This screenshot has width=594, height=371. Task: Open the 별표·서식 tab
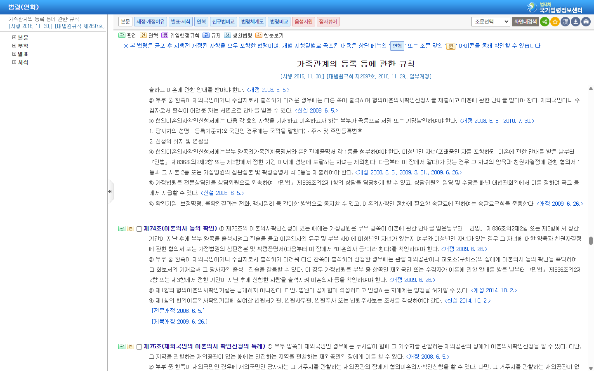[x=181, y=21]
